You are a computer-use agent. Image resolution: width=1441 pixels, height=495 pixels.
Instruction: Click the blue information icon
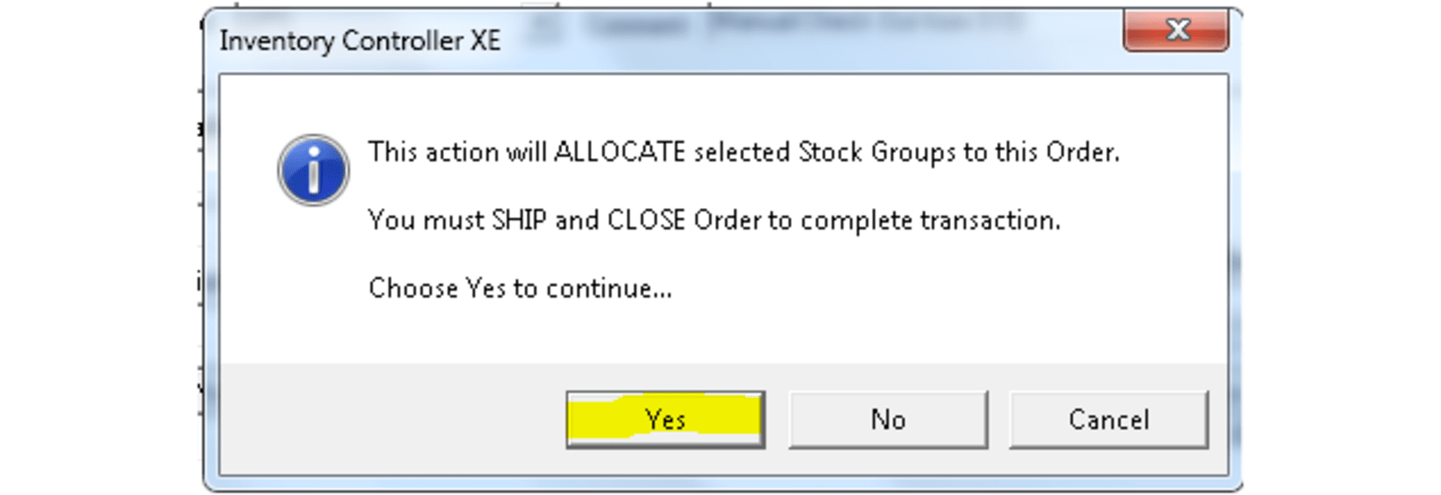pyautogui.click(x=313, y=170)
